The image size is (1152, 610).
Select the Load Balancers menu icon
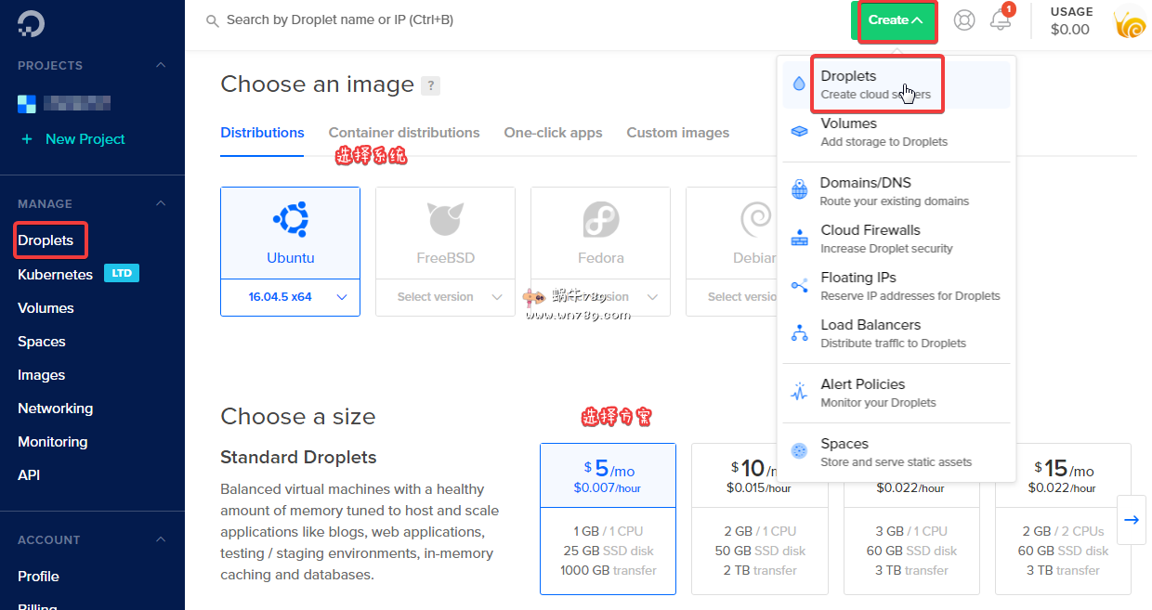pyautogui.click(x=799, y=333)
